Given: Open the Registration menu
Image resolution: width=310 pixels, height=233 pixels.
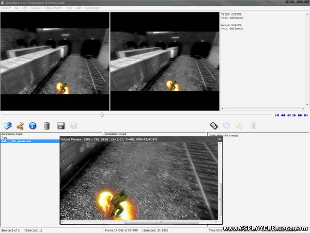Looking at the screenshot, I should (93, 8).
